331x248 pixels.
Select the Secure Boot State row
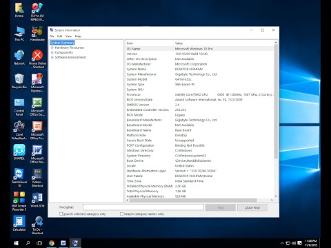(x=199, y=141)
